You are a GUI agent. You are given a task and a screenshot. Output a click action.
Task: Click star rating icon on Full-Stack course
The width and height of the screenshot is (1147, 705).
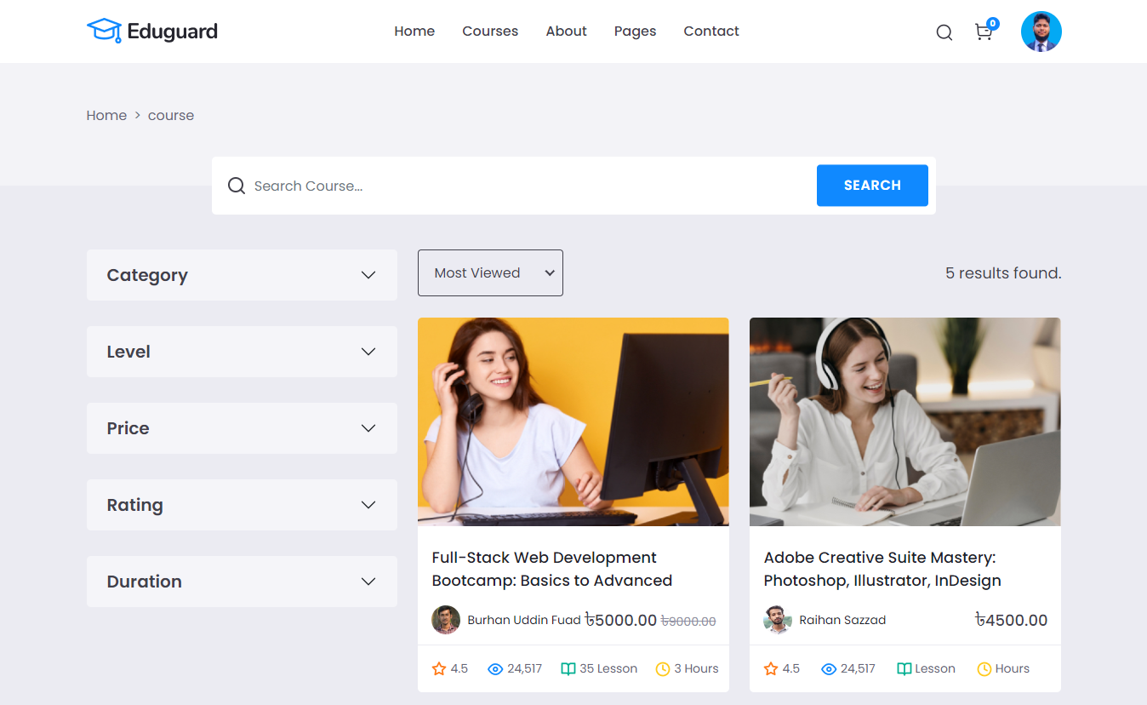coord(439,669)
